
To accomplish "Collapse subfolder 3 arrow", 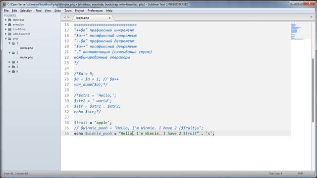I will [9, 53].
